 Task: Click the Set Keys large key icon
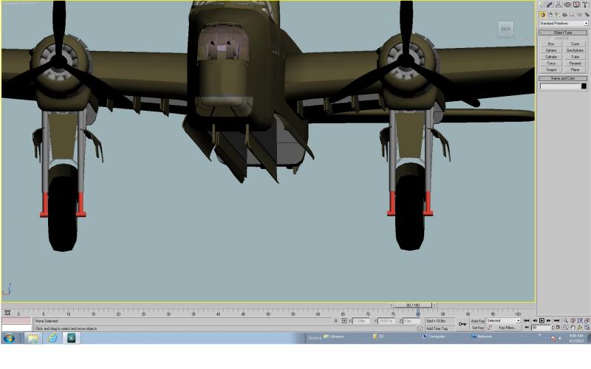(x=462, y=324)
